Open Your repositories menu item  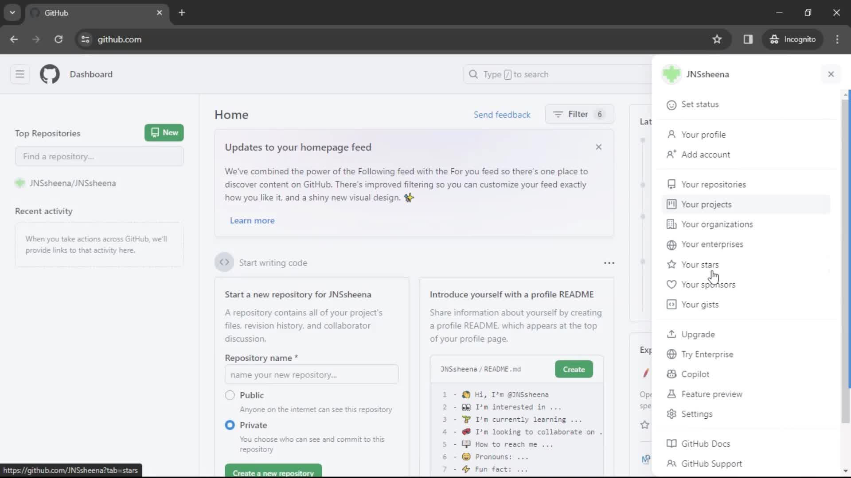(x=746, y=184)
